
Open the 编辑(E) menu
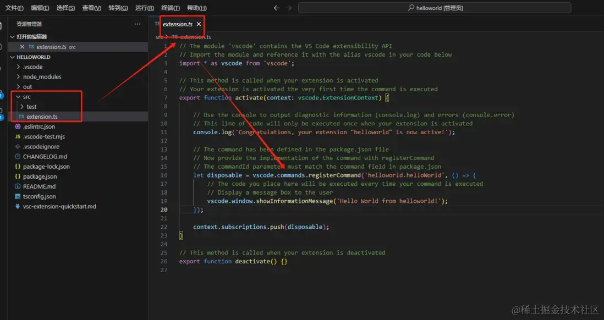coord(40,8)
